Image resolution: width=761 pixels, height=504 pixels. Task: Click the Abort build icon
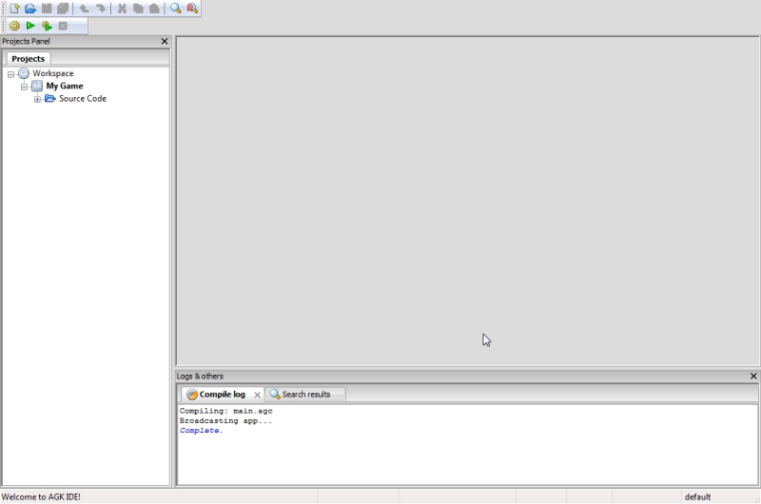pyautogui.click(x=63, y=26)
